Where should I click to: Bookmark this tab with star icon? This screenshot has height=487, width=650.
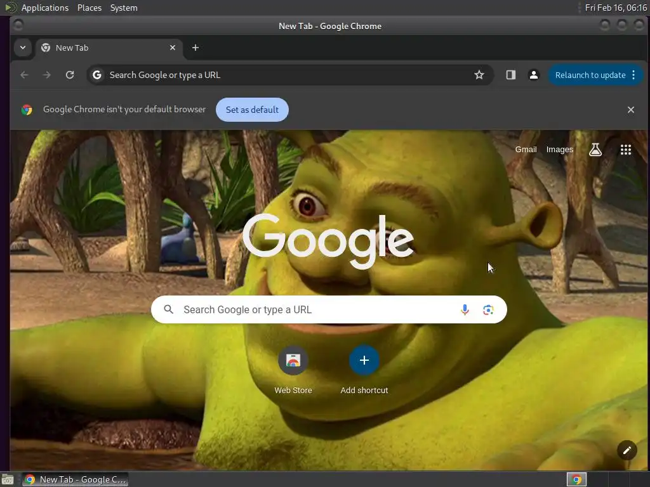pyautogui.click(x=479, y=75)
